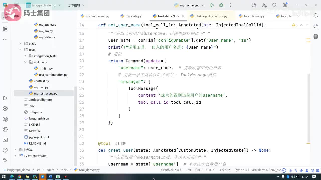
Task: Expand the integration_tests folder
Action: point(25,56)
